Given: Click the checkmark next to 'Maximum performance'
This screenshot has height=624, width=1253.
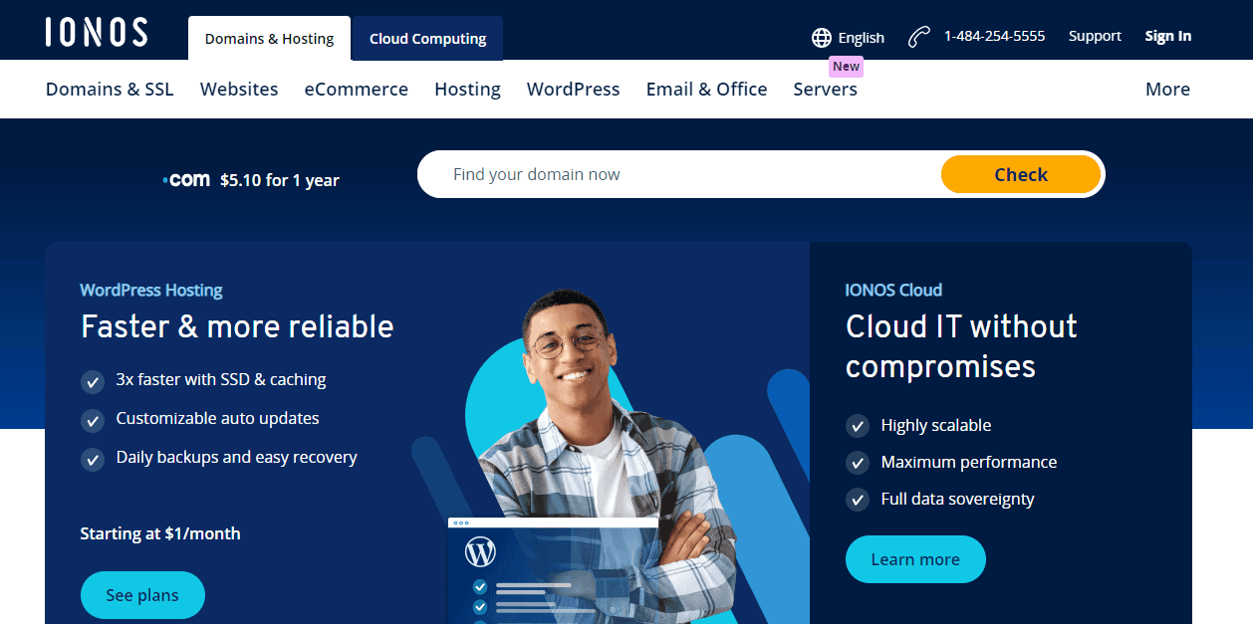Looking at the screenshot, I should (x=858, y=462).
